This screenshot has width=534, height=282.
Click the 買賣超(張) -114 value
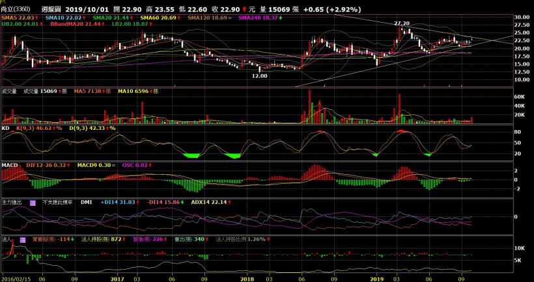(53, 240)
